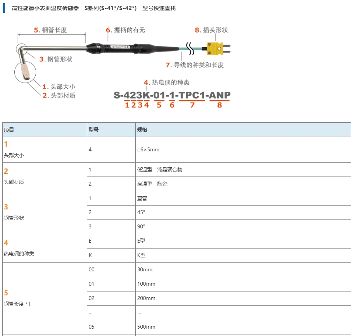Viewport: 354px width, 336px height.
Task: Select the diagram label '5. 钢管长度'
Action: point(50,30)
